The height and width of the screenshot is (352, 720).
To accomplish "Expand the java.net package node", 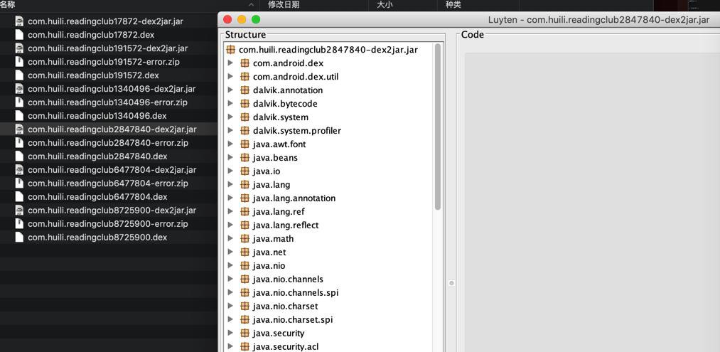I will coord(230,252).
